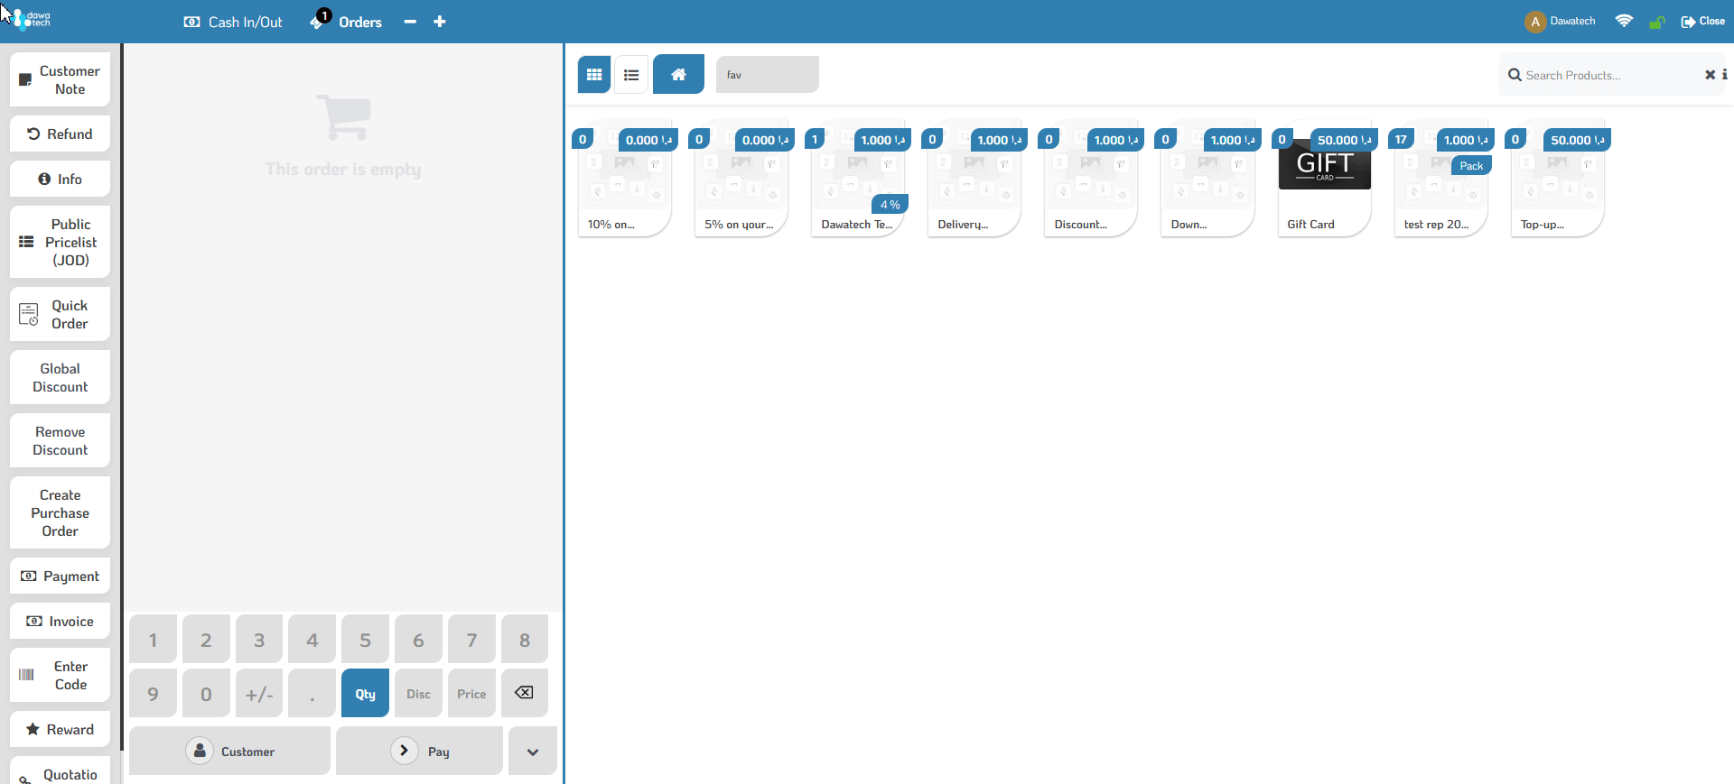Proceed to Pay

(419, 751)
